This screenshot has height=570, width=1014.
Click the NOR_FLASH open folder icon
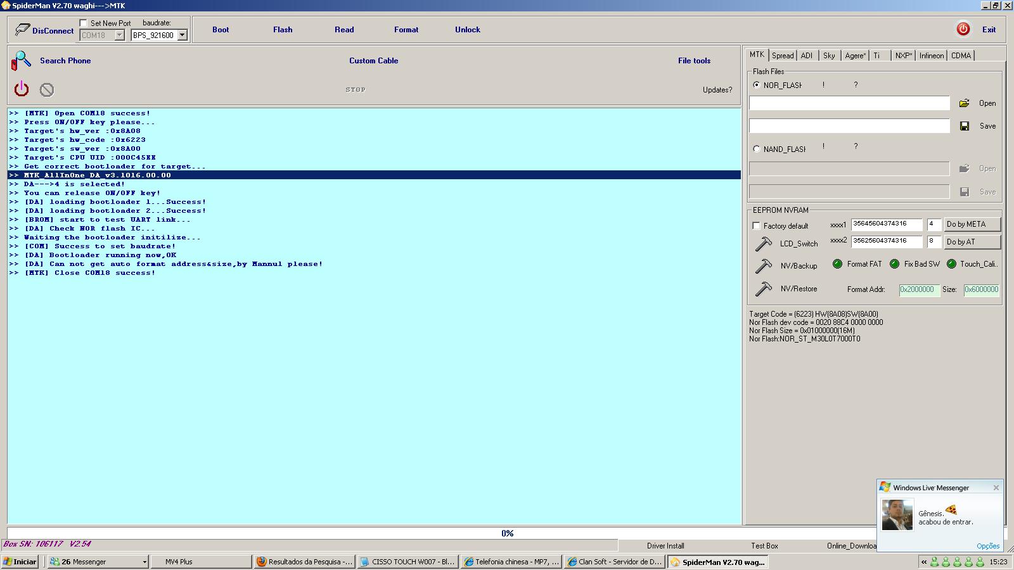tap(964, 103)
